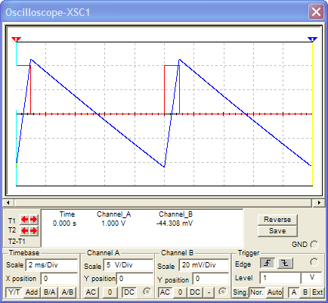This screenshot has width=328, height=303.
Task: Click the red T1 cursor marker triangle
Action: [17, 39]
